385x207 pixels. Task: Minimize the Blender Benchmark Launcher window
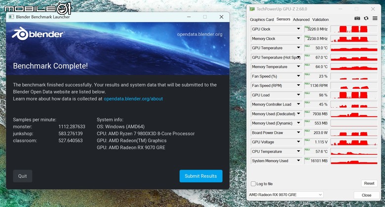189,17
